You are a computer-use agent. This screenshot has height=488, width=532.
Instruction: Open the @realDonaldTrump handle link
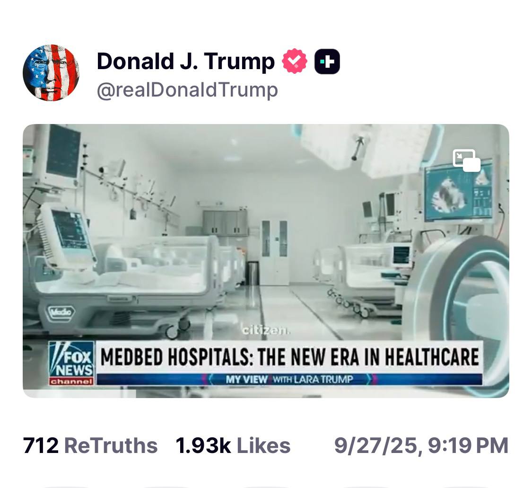coord(187,90)
